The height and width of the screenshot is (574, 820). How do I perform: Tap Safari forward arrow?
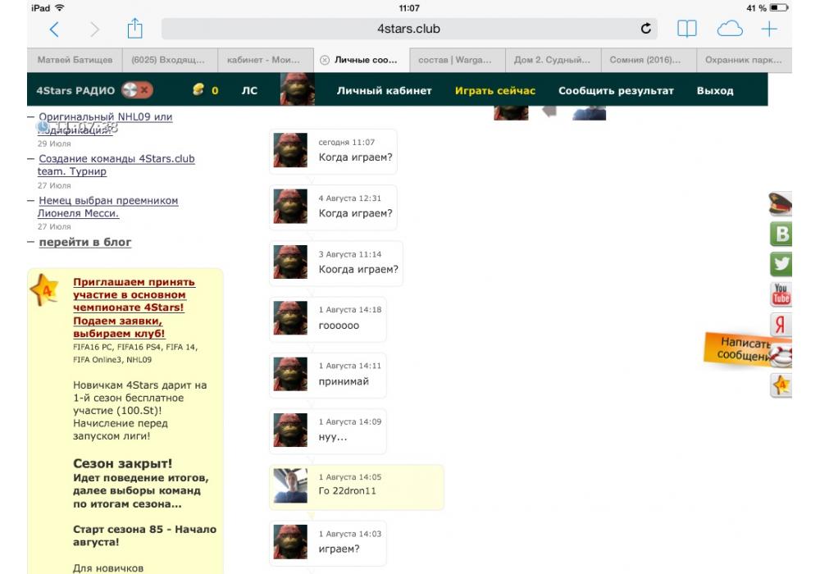coord(94,30)
